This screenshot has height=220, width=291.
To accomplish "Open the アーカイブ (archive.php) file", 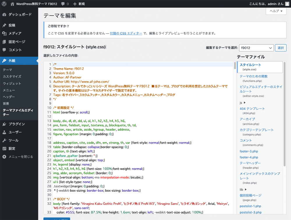I will tap(249, 121).
